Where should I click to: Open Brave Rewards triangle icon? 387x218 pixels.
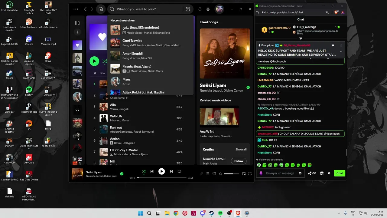pyautogui.click(x=343, y=12)
